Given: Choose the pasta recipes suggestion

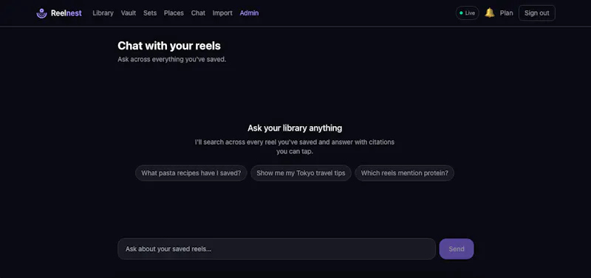Looking at the screenshot, I should pyautogui.click(x=191, y=173).
